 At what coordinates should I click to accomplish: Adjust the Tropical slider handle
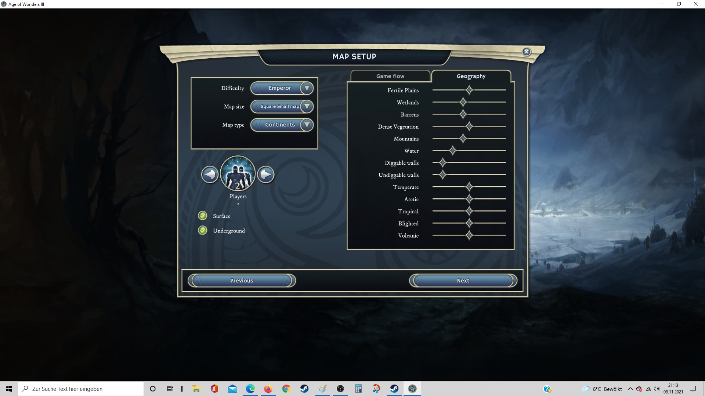pyautogui.click(x=469, y=211)
